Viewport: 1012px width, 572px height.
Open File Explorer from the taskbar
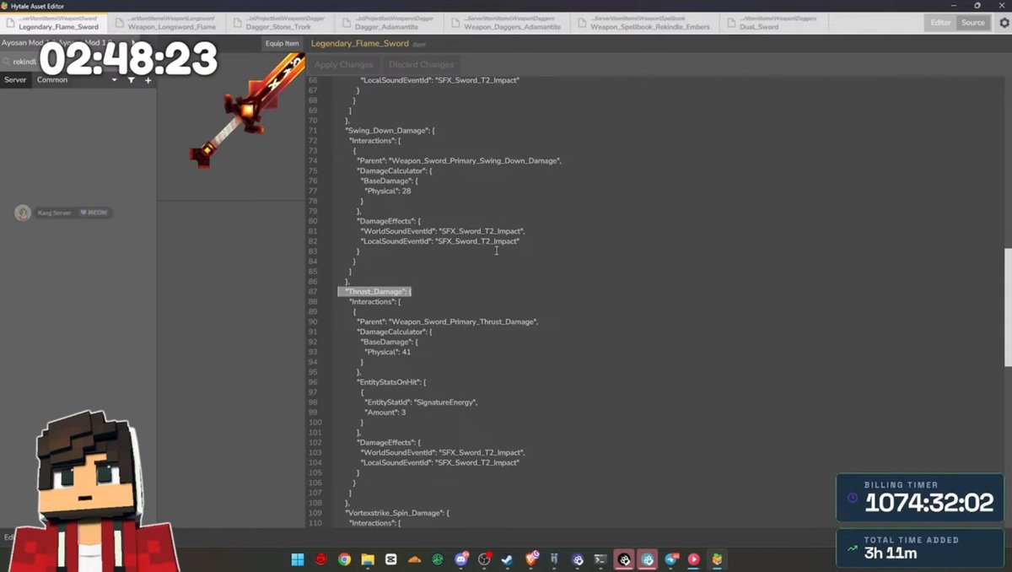(368, 559)
